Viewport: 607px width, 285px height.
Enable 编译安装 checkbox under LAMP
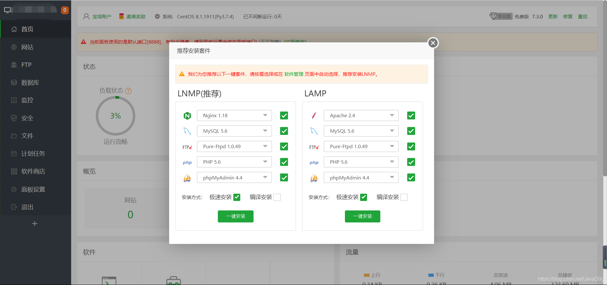coord(404,197)
